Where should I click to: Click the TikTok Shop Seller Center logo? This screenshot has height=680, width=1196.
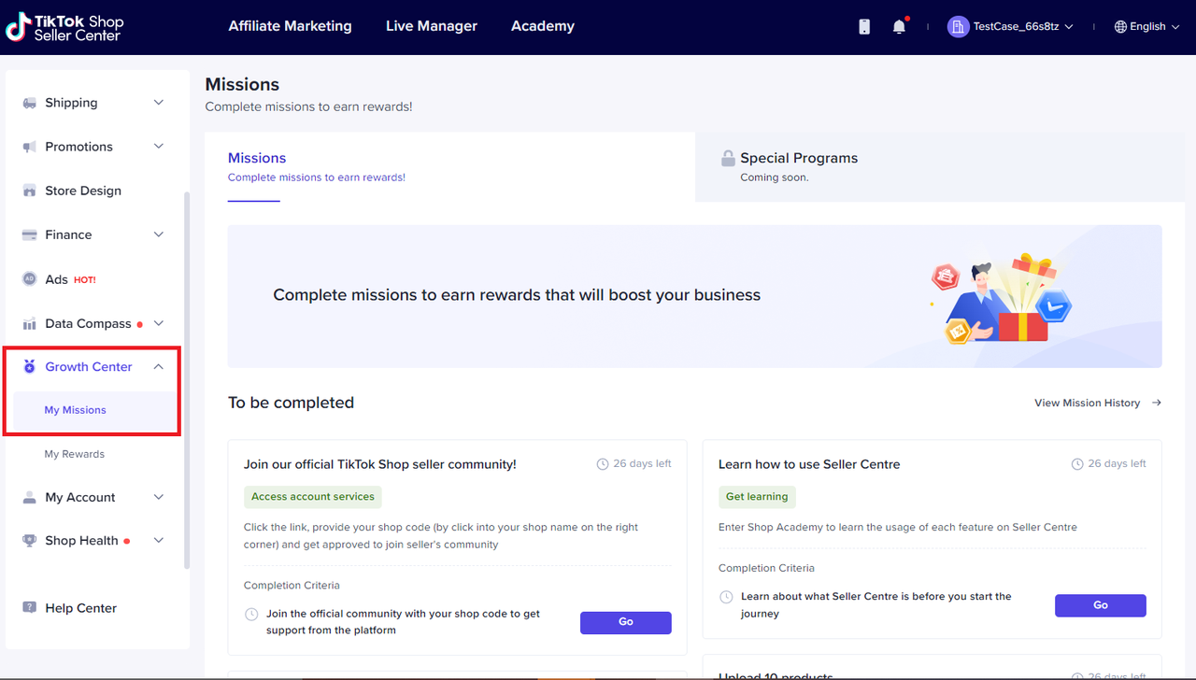coord(64,27)
